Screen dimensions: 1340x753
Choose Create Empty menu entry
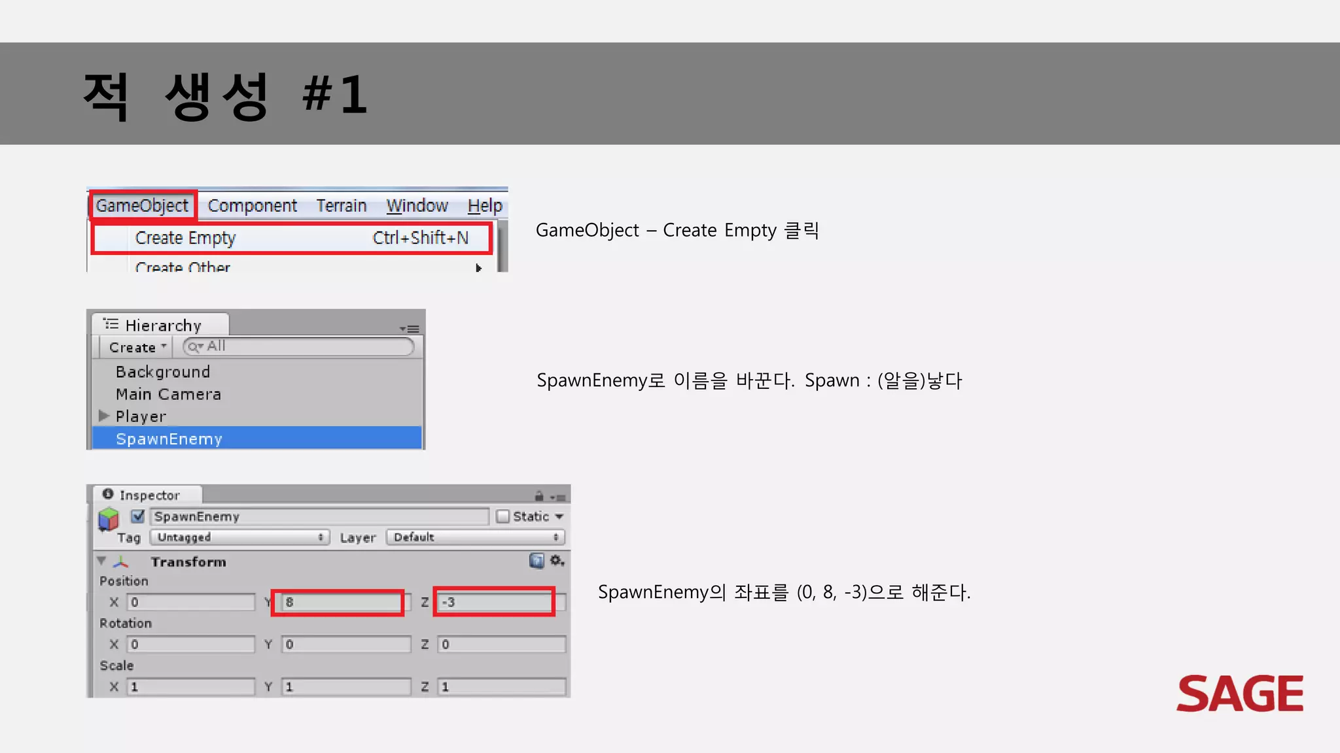[292, 238]
